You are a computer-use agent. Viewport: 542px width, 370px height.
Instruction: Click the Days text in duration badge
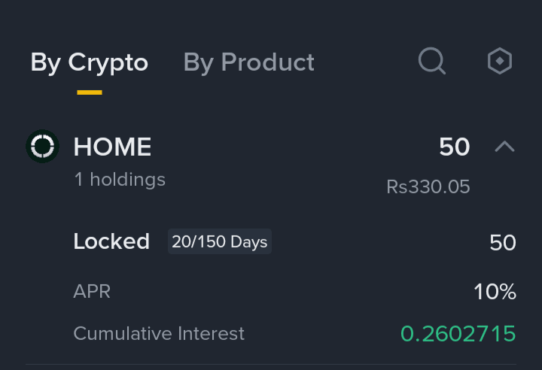click(x=249, y=242)
